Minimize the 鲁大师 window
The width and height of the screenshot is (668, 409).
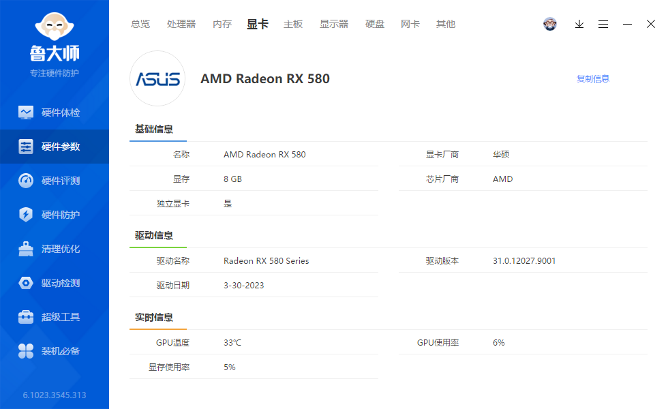pos(627,25)
